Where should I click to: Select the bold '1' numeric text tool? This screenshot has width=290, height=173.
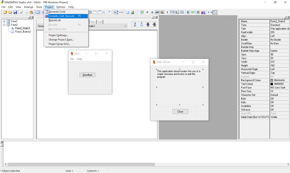167,12
